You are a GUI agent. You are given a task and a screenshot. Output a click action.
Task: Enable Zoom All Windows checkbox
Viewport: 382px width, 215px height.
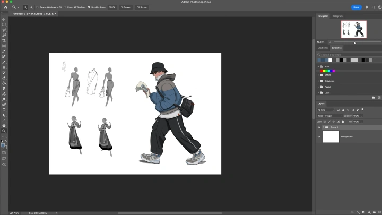click(x=65, y=7)
